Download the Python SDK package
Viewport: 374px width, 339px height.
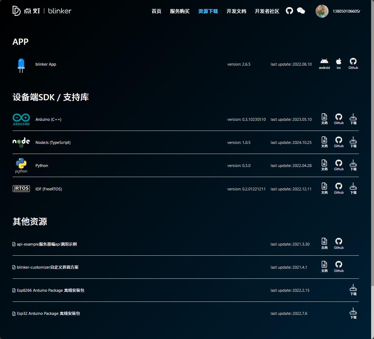pos(353,165)
